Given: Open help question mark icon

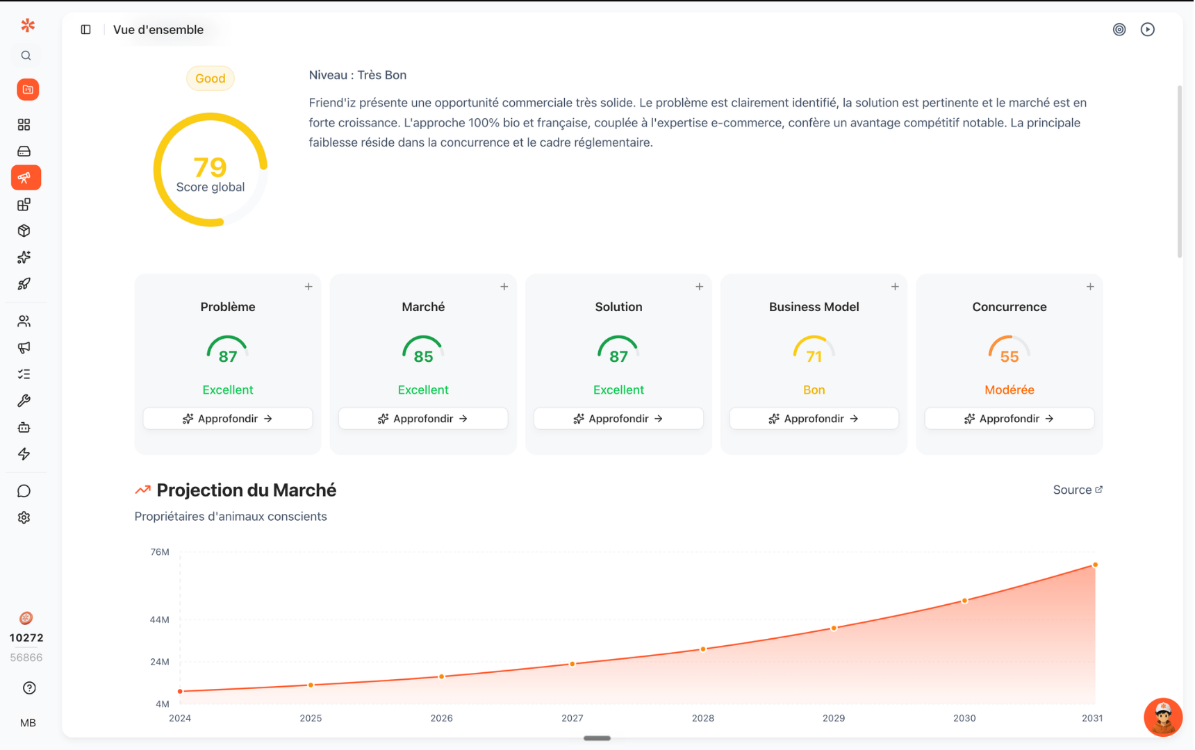Looking at the screenshot, I should (x=29, y=688).
